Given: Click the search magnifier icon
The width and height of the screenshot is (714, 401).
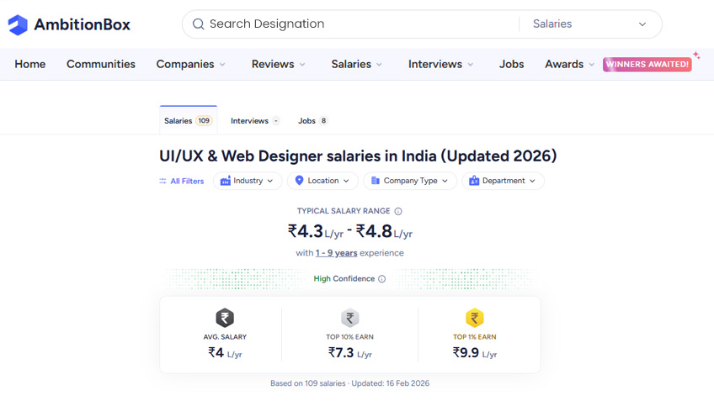Looking at the screenshot, I should coord(198,24).
